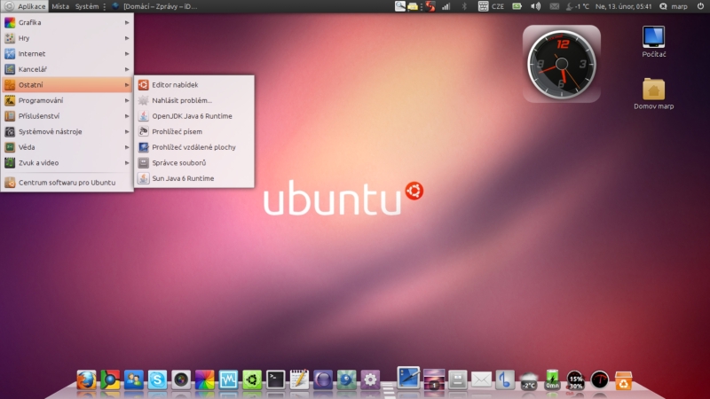Open the Systém menu

pyautogui.click(x=87, y=6)
